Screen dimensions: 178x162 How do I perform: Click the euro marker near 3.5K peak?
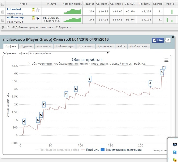tap(90, 79)
